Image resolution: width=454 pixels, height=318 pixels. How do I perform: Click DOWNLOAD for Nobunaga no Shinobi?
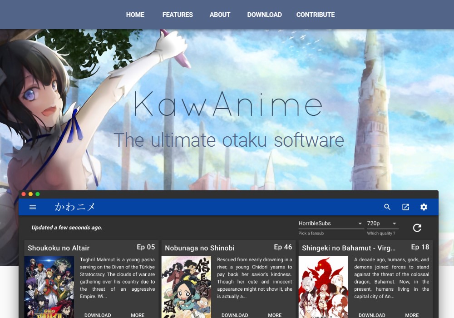[x=235, y=315]
